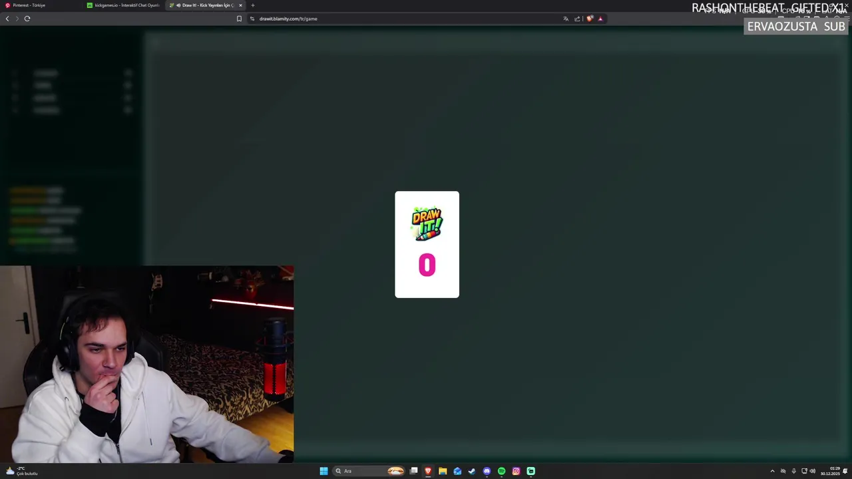Open Spotify from the taskbar
Viewport: 852px width, 479px height.
tap(501, 471)
